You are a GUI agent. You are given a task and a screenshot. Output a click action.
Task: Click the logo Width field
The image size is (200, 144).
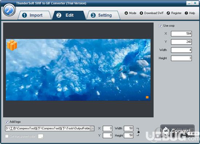[x=129, y=128]
